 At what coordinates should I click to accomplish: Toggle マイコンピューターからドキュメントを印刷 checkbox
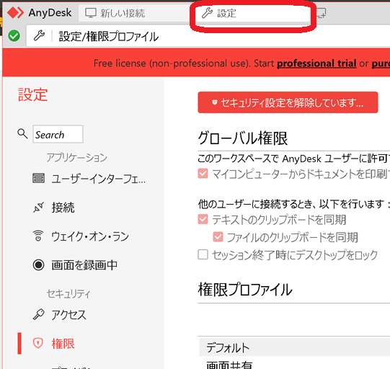[203, 173]
